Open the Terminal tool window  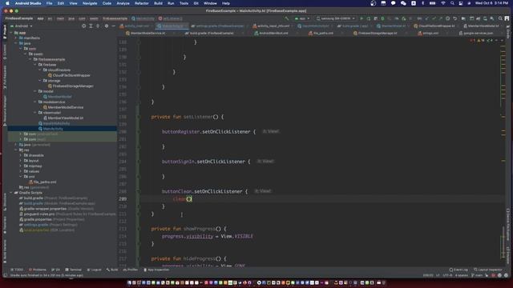pyautogui.click(x=73, y=270)
